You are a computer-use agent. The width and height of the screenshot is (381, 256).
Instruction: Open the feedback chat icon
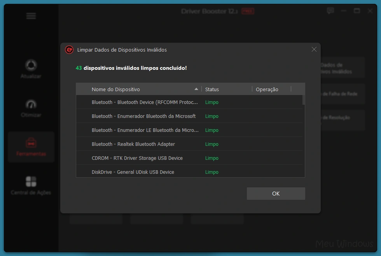(330, 11)
